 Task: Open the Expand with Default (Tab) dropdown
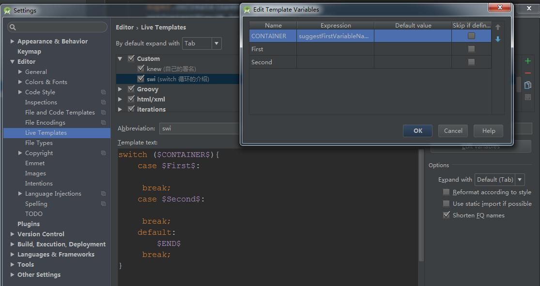520,179
